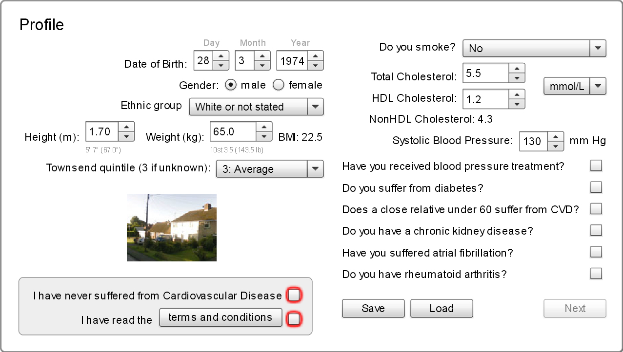Edit Systolic Blood Pressure value 130

coord(534,141)
